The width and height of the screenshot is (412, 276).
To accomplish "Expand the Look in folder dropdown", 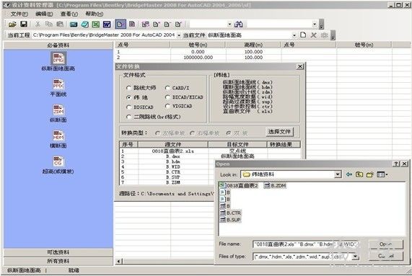I will coord(338,174).
